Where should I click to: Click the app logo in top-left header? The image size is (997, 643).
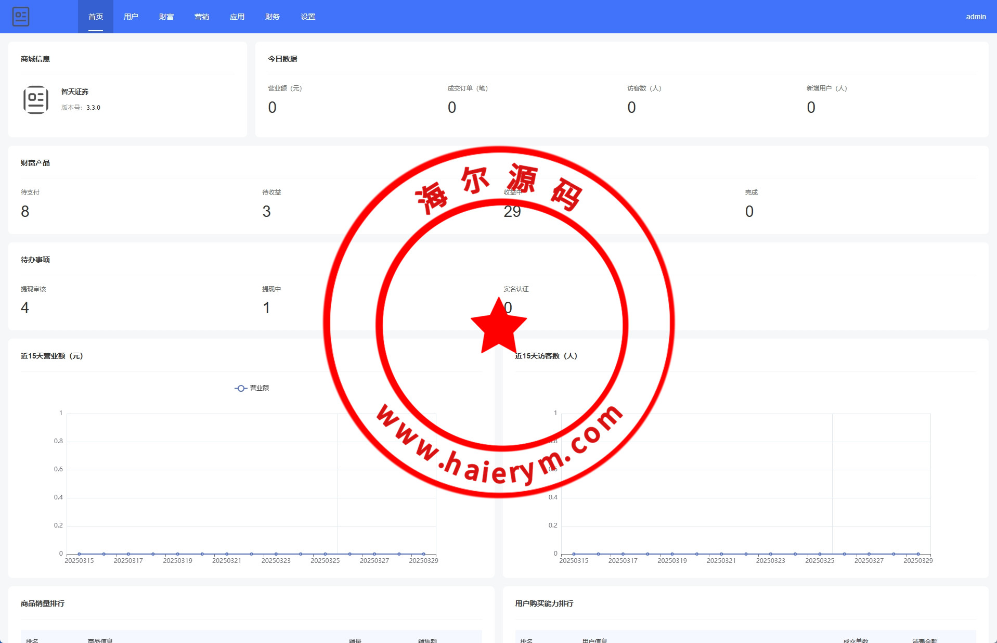click(x=21, y=17)
